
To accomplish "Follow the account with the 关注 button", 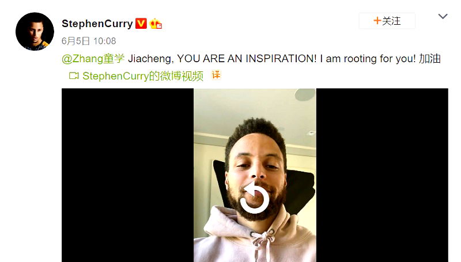I will coord(387,21).
